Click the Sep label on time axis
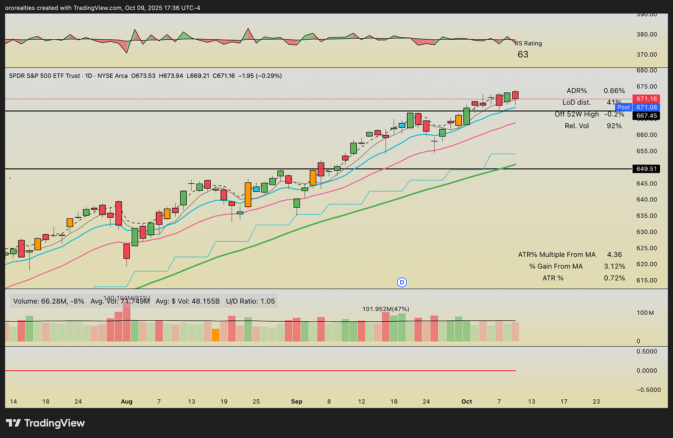The width and height of the screenshot is (673, 438). [x=297, y=402]
